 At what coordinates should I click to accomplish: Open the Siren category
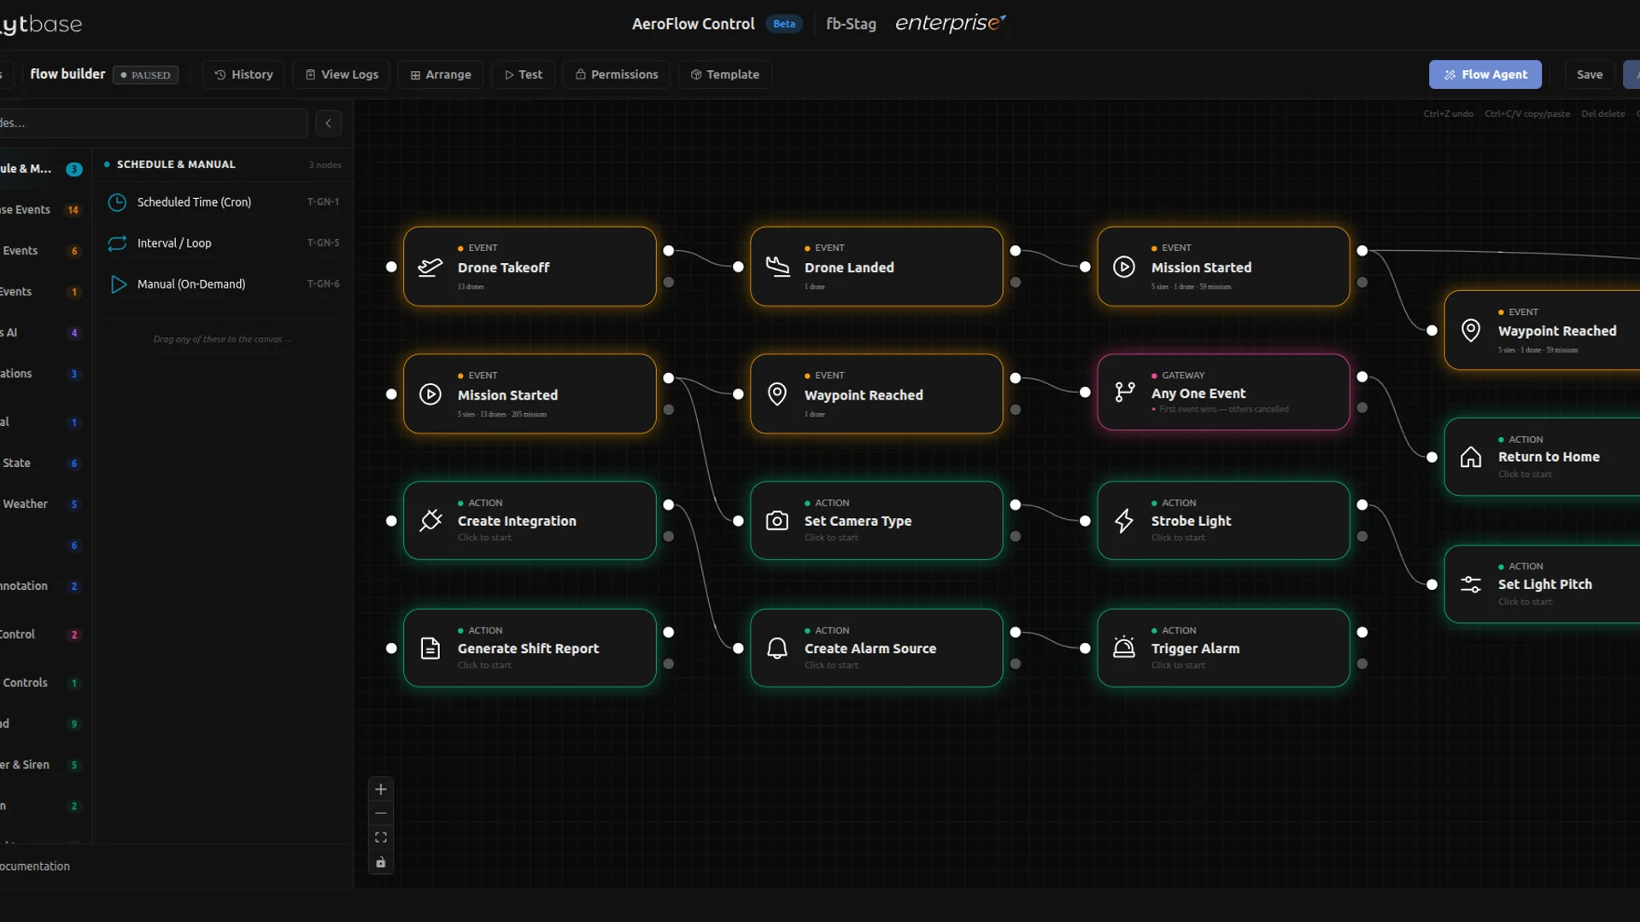pyautogui.click(x=43, y=765)
